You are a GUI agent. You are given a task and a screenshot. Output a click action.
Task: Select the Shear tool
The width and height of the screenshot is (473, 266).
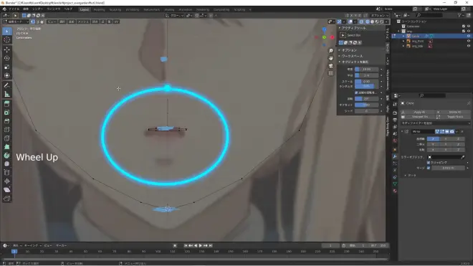tap(7, 190)
